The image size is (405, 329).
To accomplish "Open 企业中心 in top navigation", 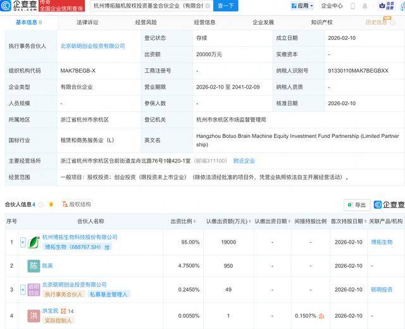I will tap(332, 6).
